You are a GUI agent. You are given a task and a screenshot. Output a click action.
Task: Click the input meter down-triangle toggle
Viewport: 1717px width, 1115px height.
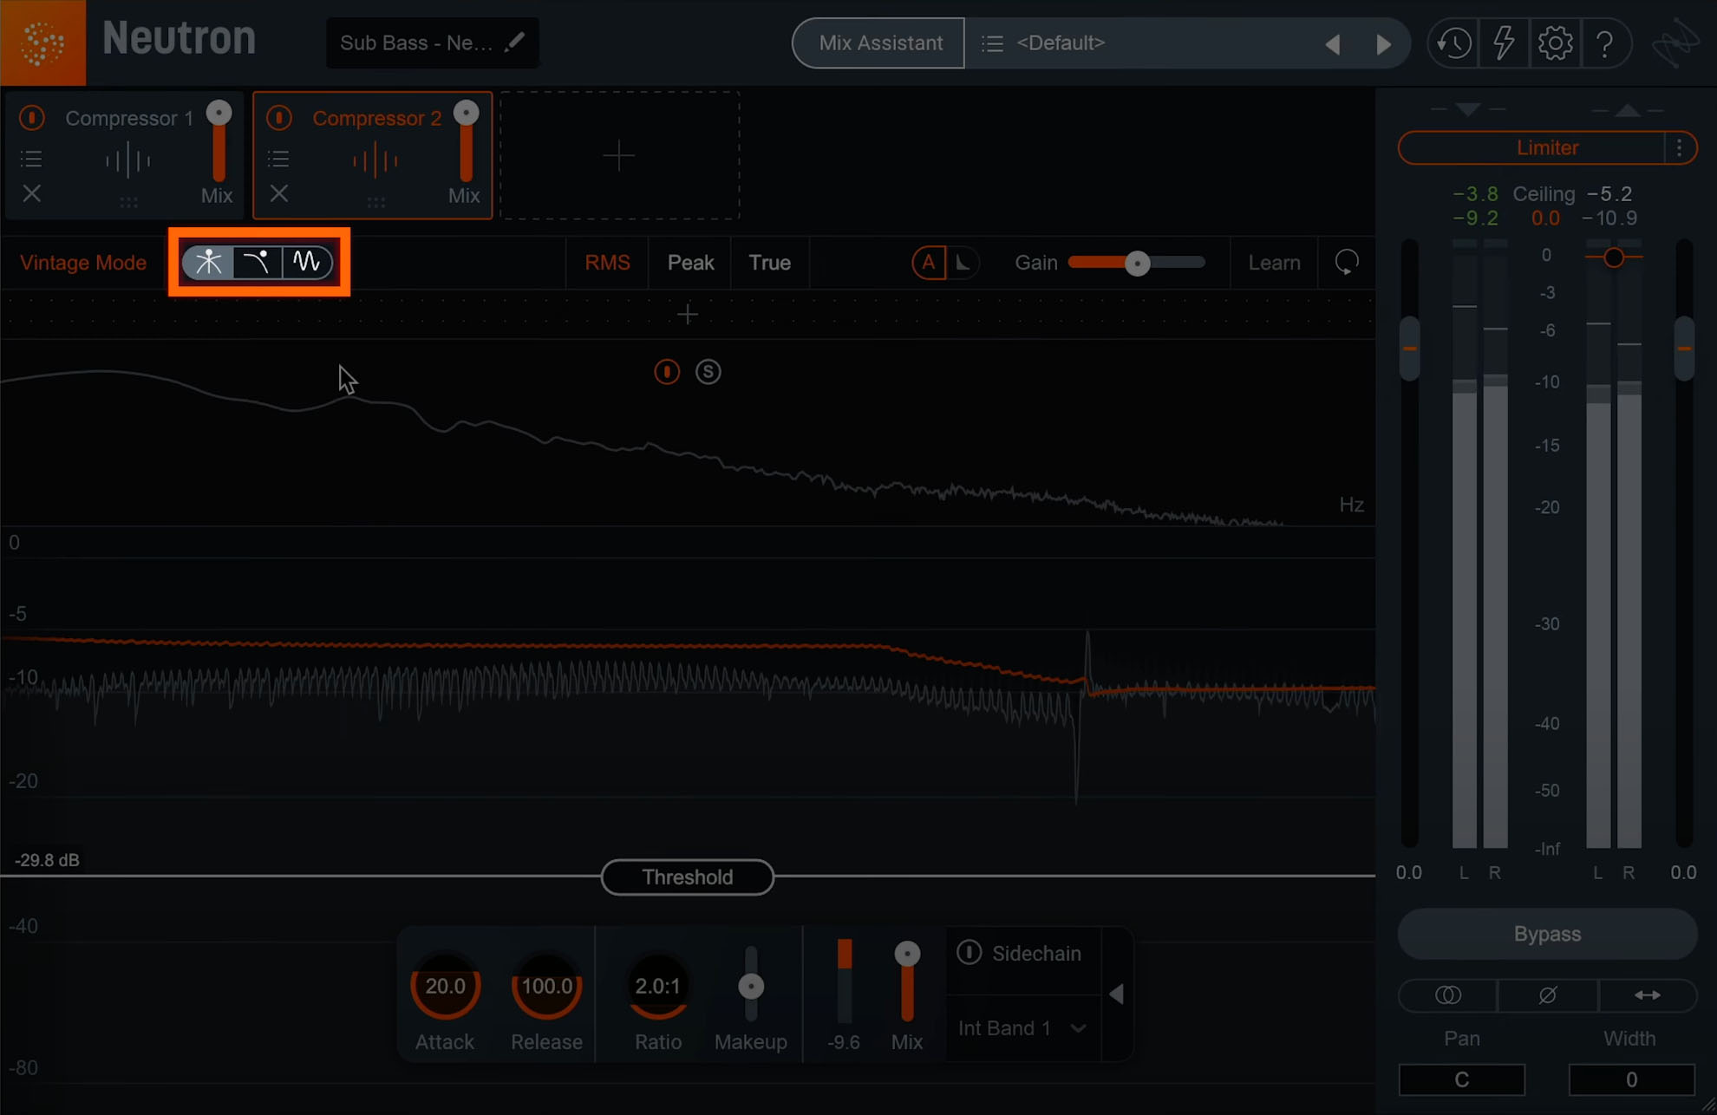[x=1467, y=109]
